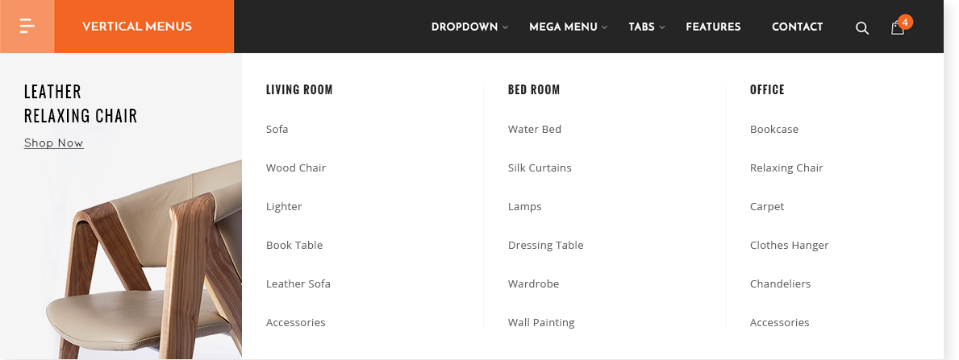The height and width of the screenshot is (360, 959).
Task: Open the Clothes Hanger link
Action: (789, 245)
